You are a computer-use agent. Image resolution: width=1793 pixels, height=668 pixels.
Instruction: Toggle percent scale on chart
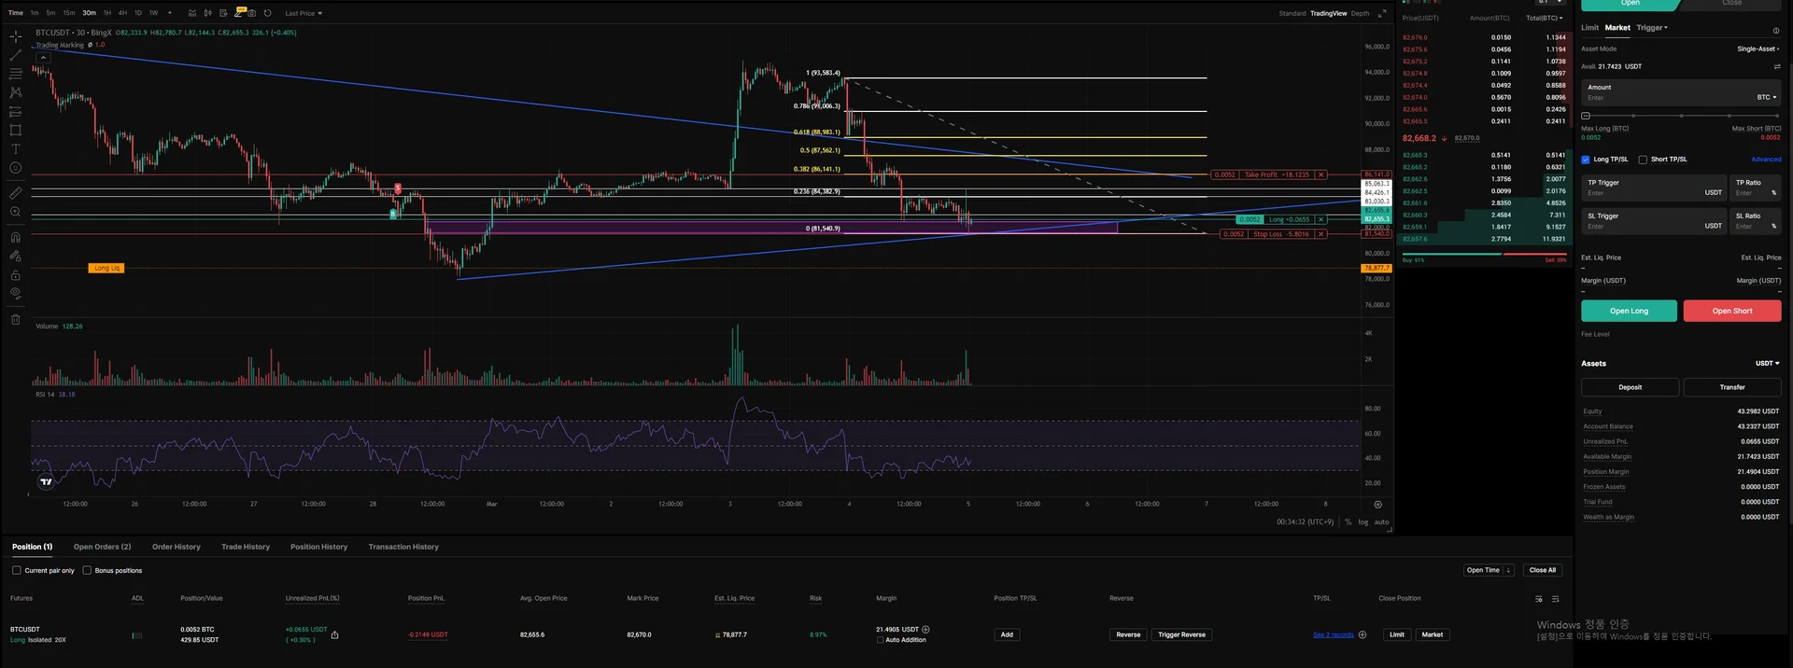coord(1348,522)
